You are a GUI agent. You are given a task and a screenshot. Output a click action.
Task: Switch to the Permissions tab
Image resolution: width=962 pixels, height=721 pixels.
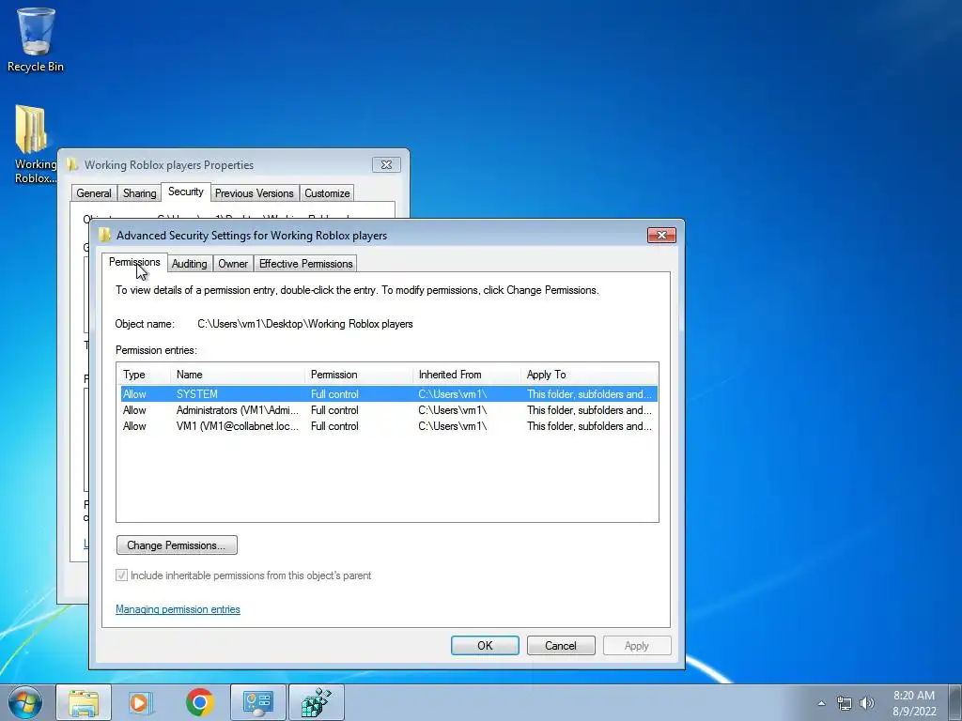coord(134,262)
